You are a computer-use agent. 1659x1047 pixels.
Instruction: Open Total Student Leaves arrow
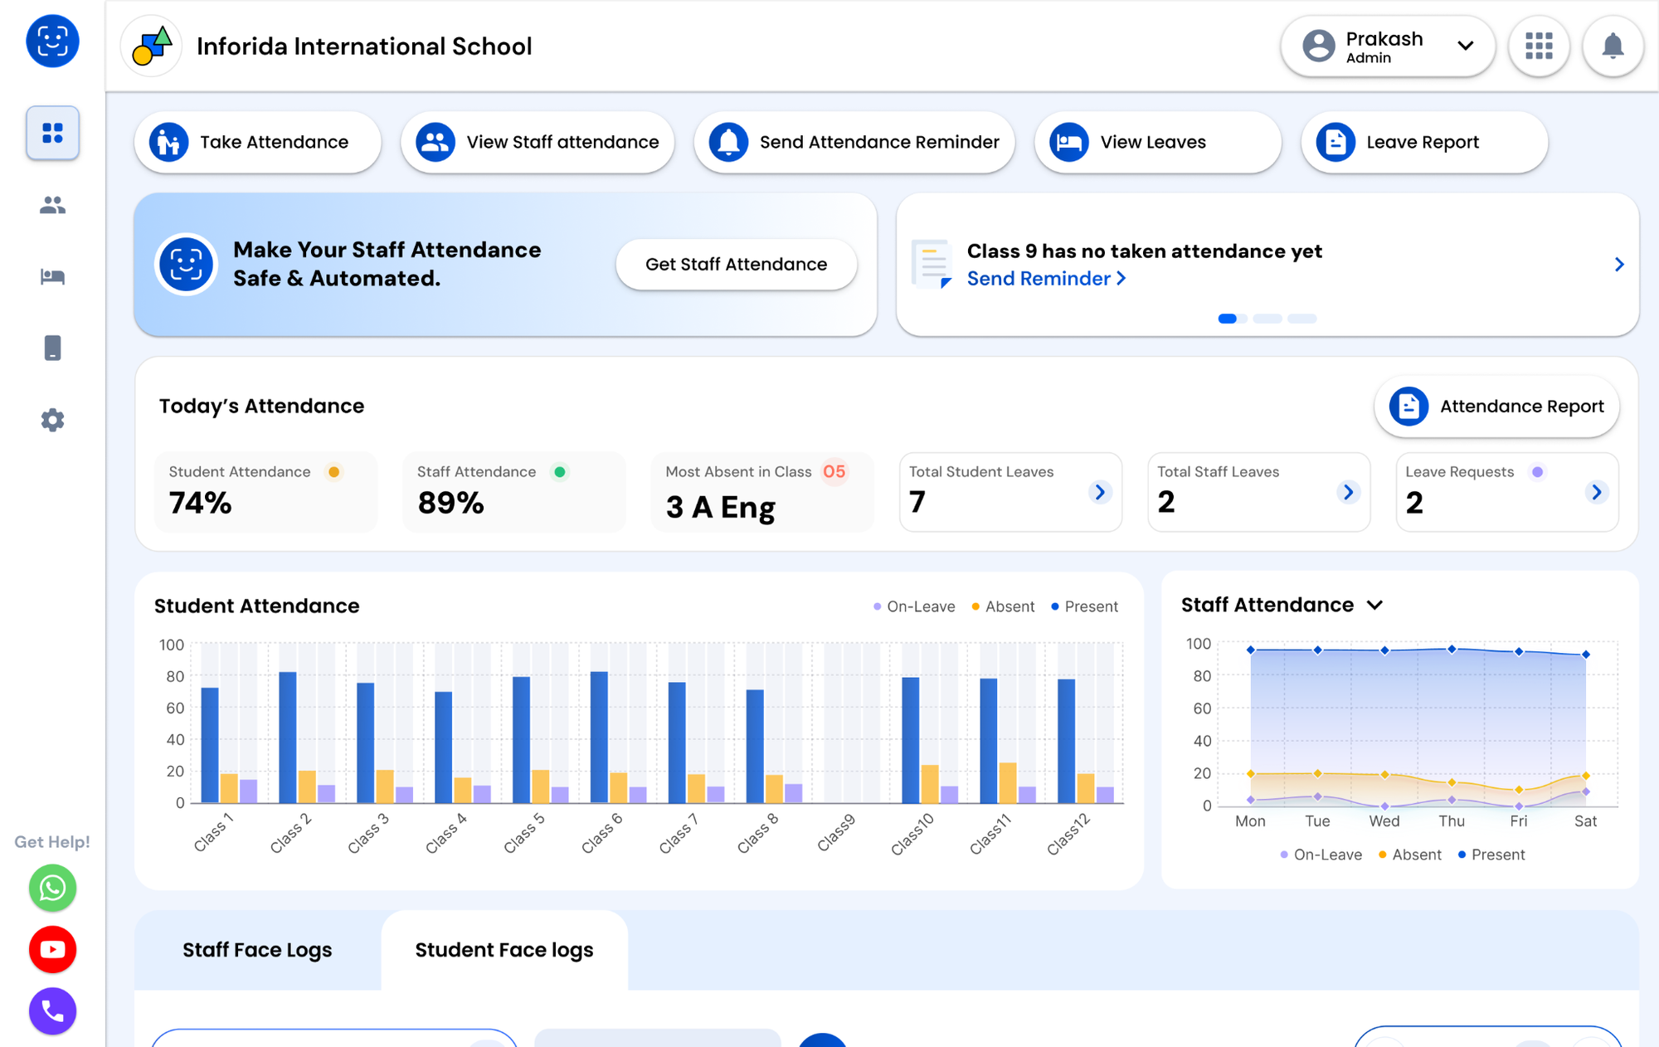pyautogui.click(x=1100, y=492)
